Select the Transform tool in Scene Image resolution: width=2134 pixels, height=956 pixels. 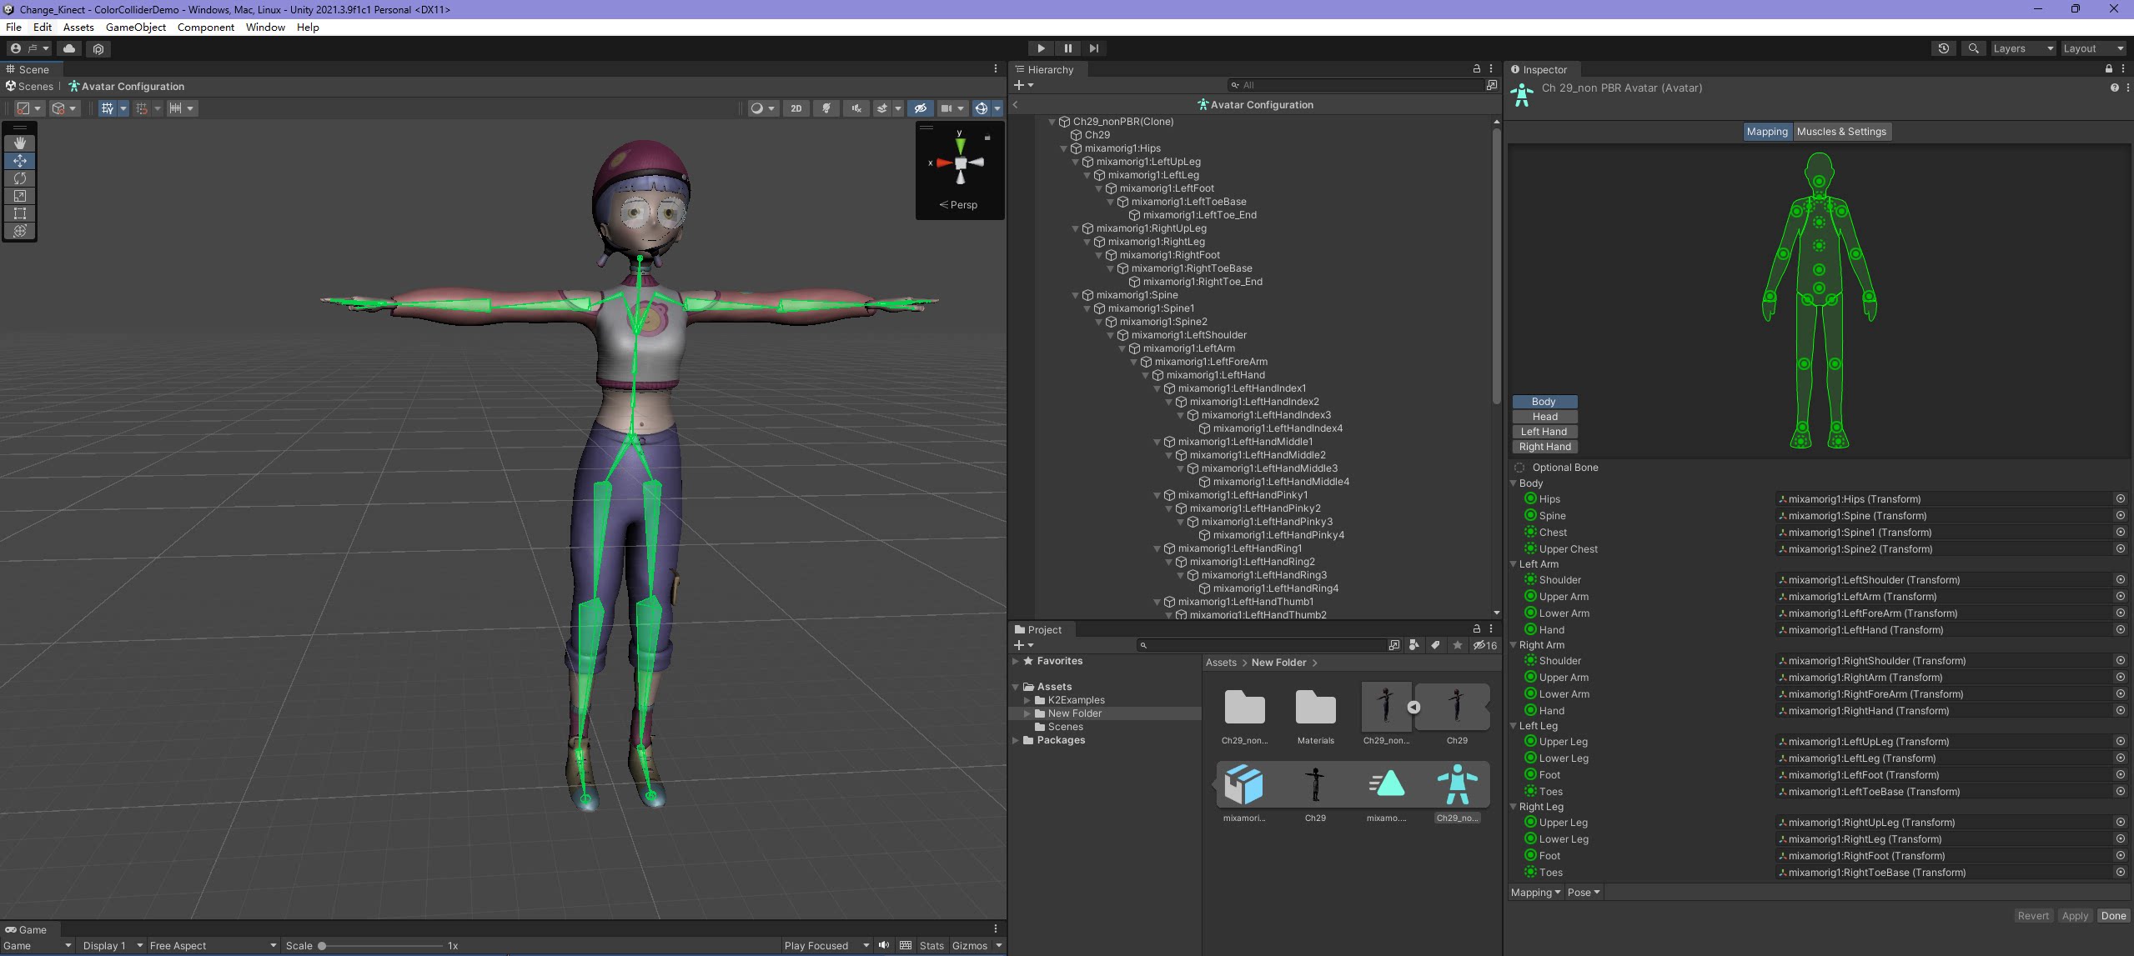(x=20, y=231)
